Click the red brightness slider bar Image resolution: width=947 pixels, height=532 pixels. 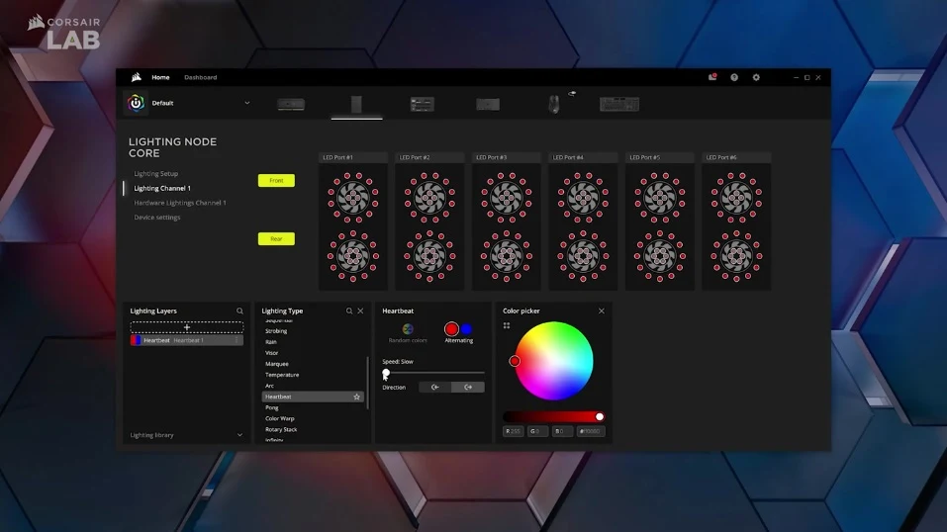pyautogui.click(x=553, y=416)
